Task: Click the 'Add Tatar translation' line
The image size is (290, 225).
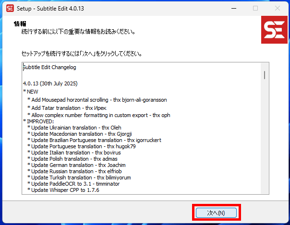Action: [67, 108]
